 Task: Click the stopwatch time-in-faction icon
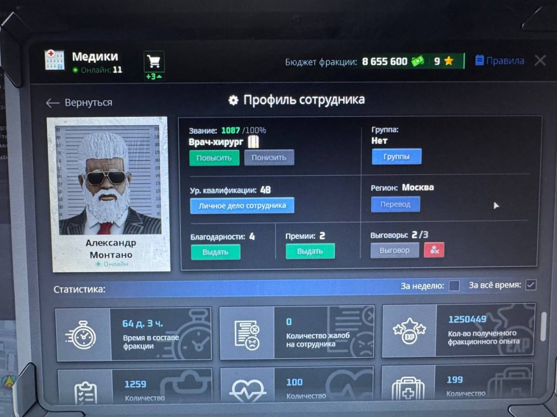pos(83,335)
